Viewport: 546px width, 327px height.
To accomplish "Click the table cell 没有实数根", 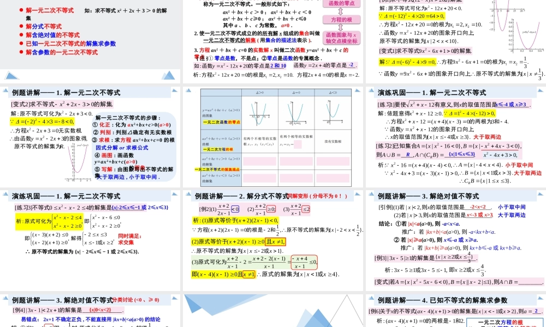I will (x=333, y=142).
